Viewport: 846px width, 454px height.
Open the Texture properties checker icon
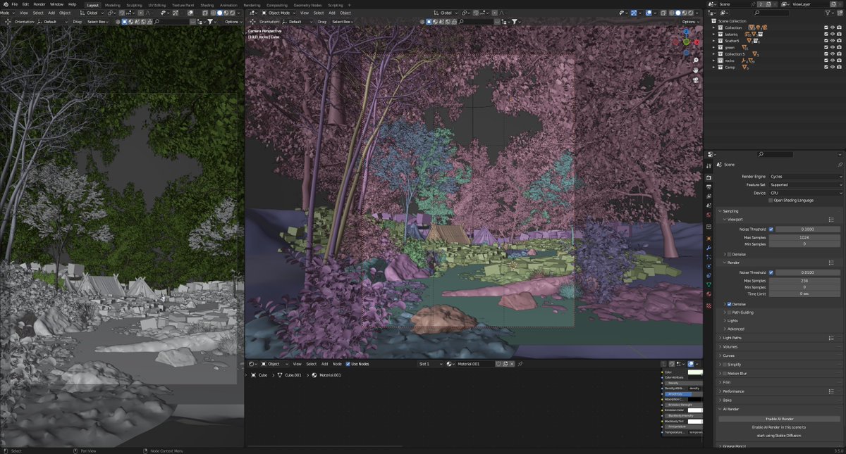[709, 306]
